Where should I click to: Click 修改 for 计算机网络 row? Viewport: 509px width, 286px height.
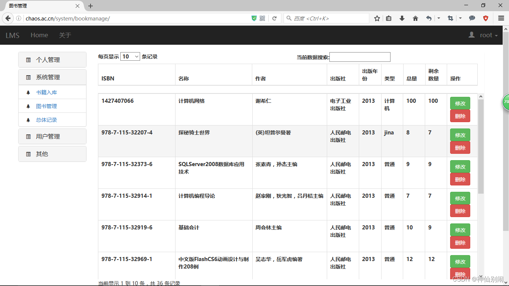(x=460, y=103)
